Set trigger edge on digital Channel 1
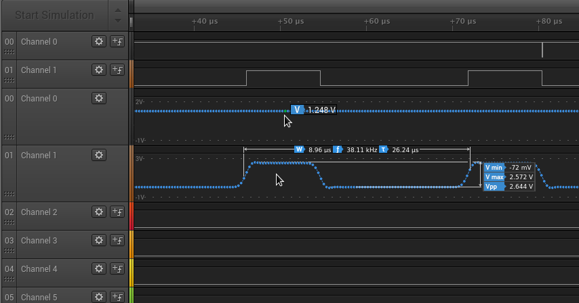This screenshot has width=579, height=303. click(117, 70)
